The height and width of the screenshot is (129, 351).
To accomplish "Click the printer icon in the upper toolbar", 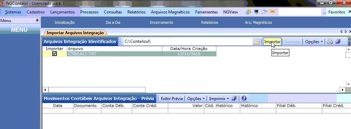I will point(330,41).
